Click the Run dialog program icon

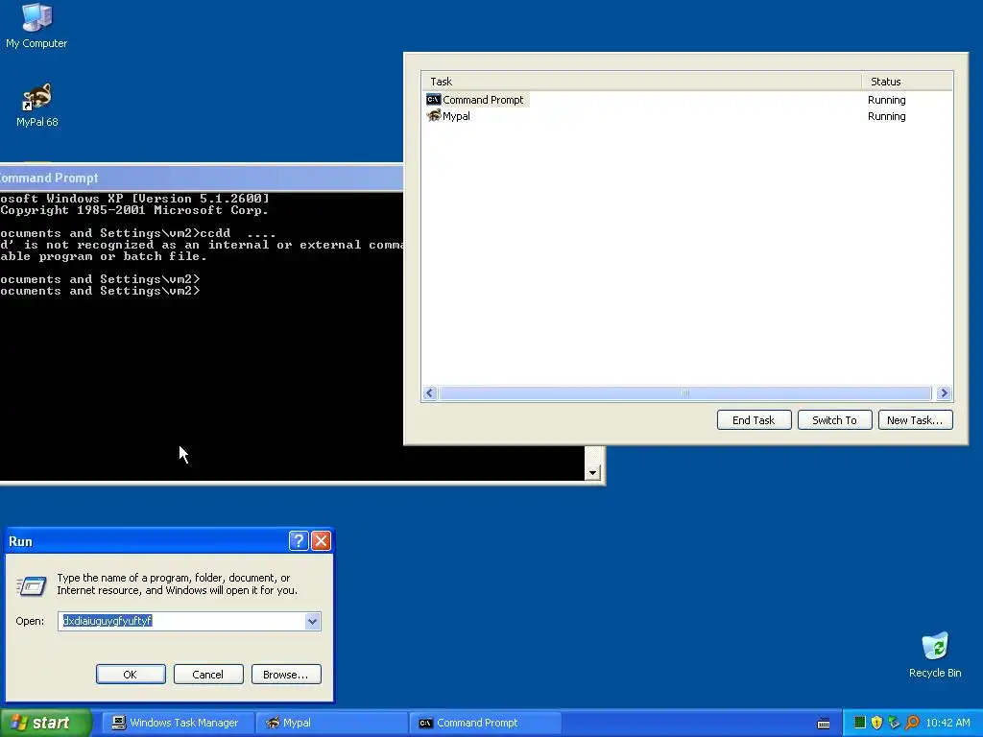(x=32, y=585)
